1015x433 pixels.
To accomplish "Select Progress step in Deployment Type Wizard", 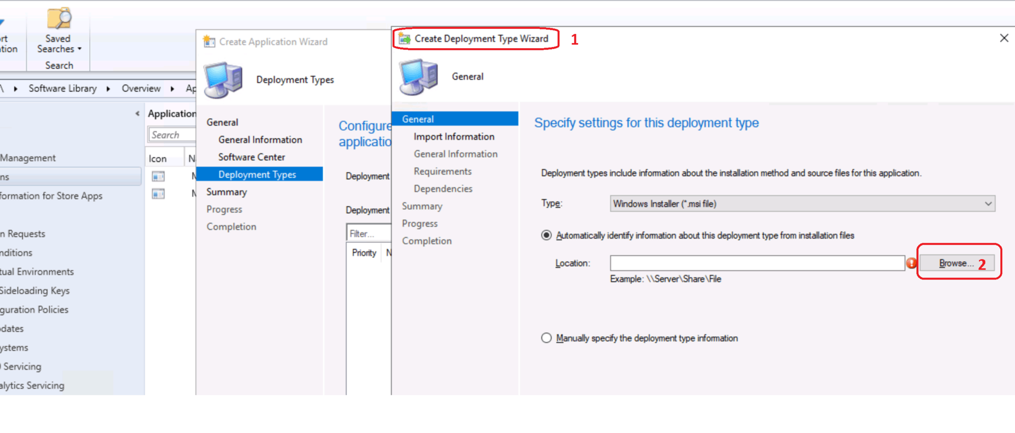I will 419,223.
